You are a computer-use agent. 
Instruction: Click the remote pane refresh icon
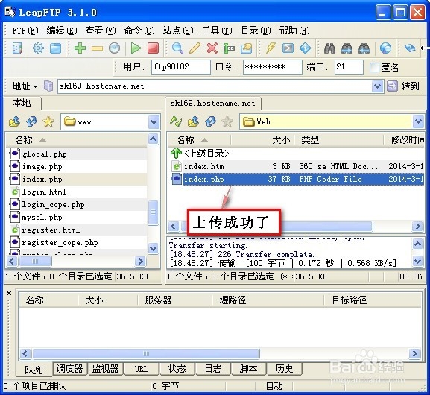coord(210,121)
